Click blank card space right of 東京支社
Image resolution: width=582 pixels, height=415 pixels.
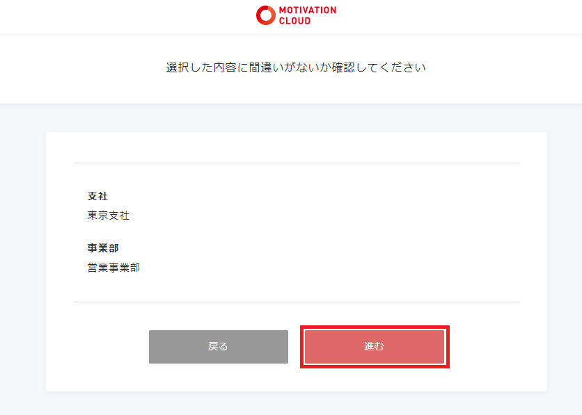(x=313, y=215)
